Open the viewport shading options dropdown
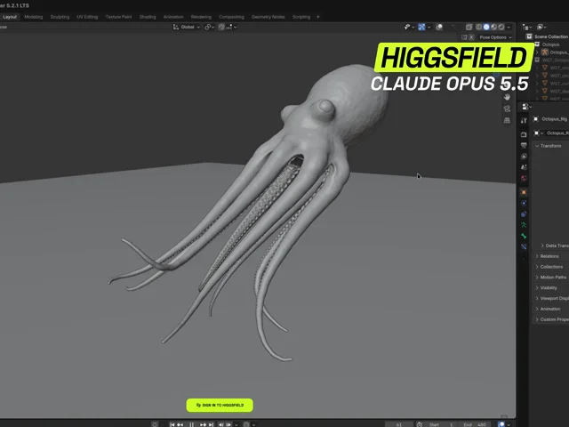The width and height of the screenshot is (569, 427). (509, 27)
